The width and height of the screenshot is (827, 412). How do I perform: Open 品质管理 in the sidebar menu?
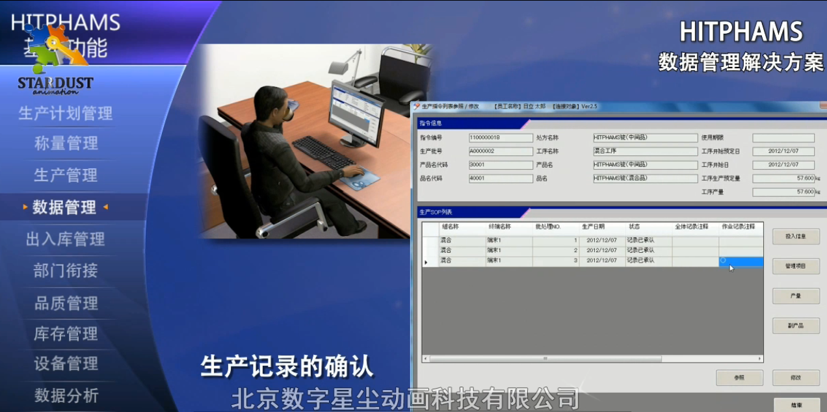(x=66, y=303)
